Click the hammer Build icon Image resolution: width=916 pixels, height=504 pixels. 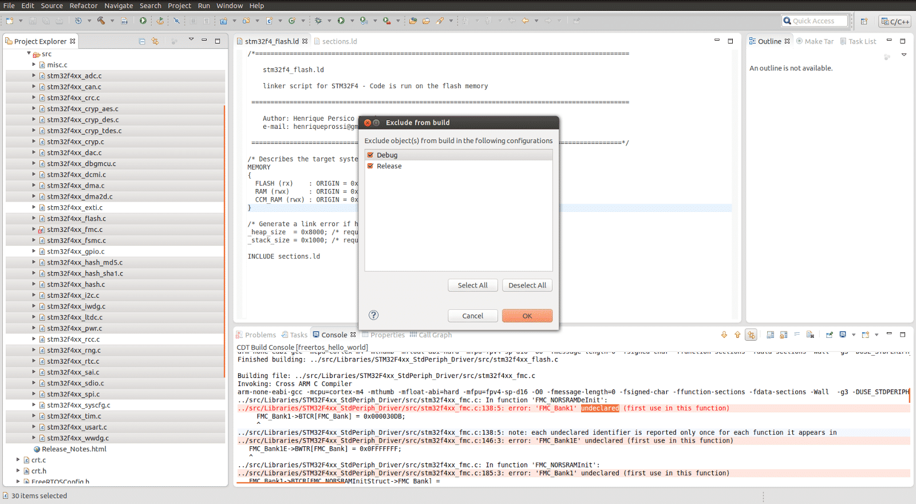[101, 21]
